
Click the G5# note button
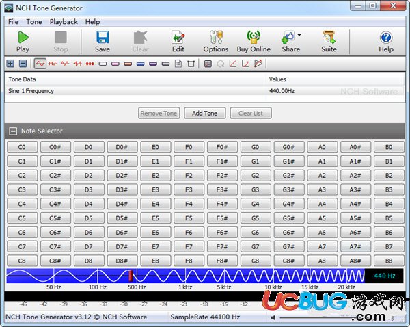coord(288,218)
